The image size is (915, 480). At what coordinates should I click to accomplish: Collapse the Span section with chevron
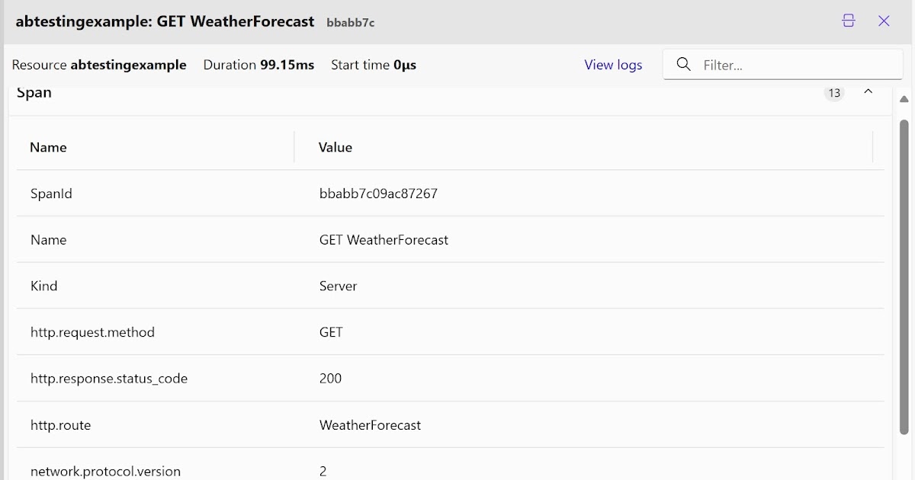point(868,92)
